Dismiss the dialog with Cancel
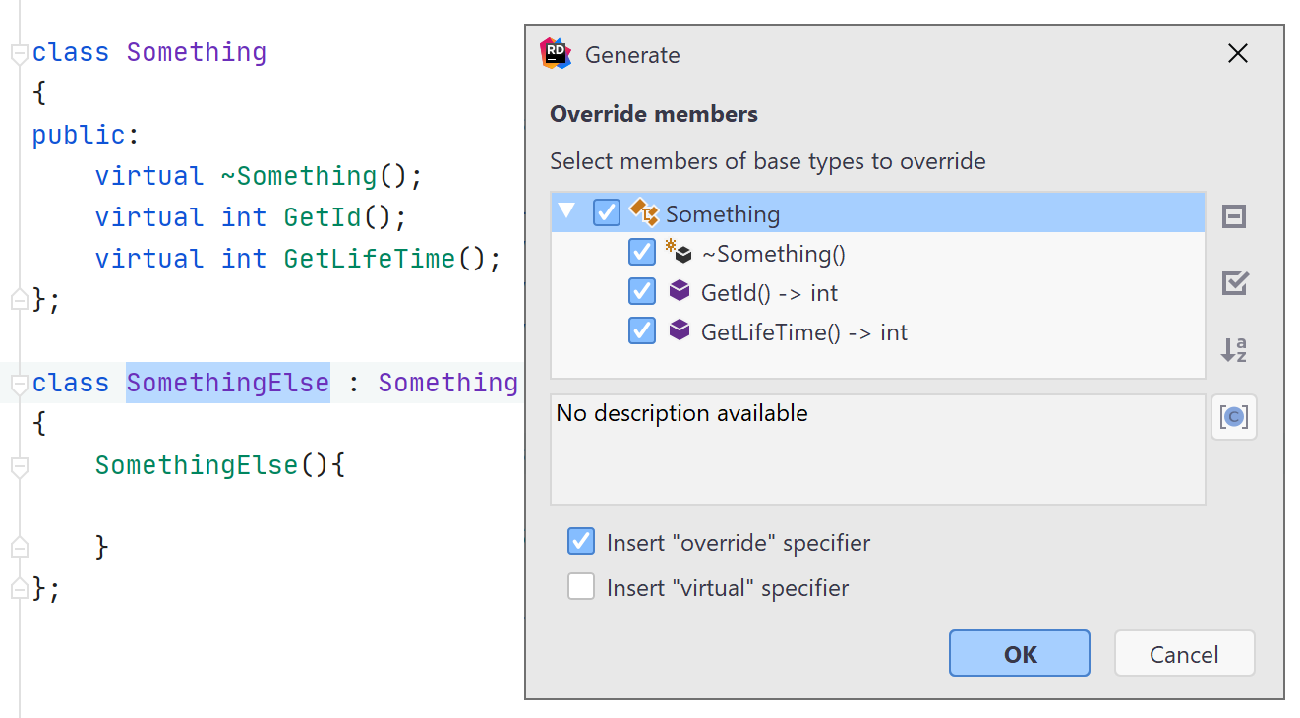 click(x=1184, y=653)
